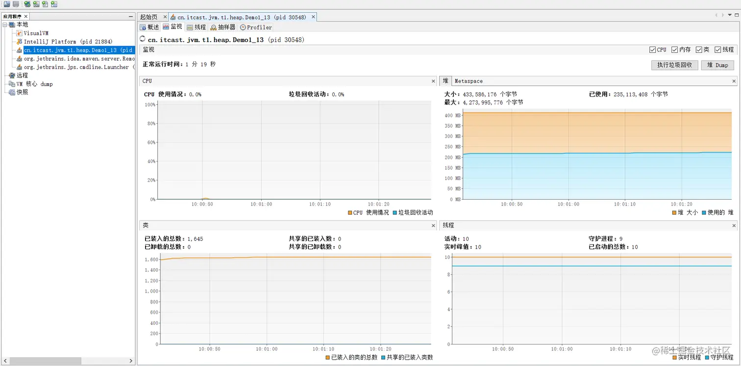Click the left panel scrollbar left arrow
Viewport: 741px width, 366px height.
5,361
